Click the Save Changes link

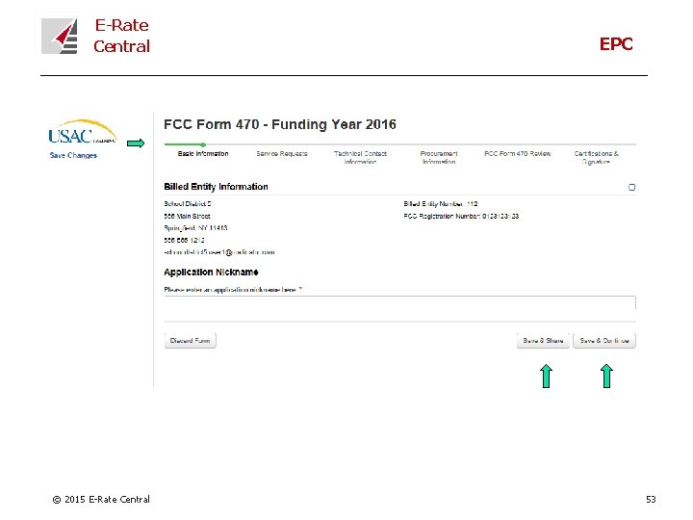point(73,155)
